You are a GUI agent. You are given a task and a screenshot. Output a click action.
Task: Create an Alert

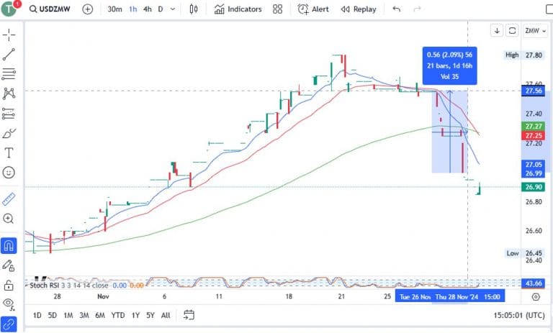point(313,9)
